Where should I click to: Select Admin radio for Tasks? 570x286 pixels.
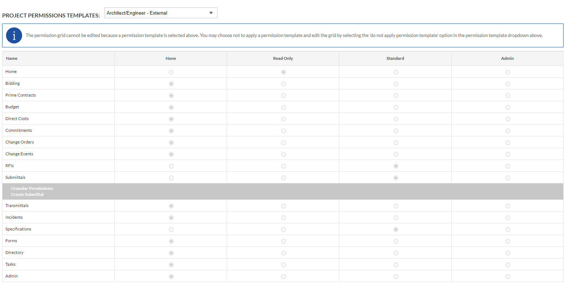point(508,265)
